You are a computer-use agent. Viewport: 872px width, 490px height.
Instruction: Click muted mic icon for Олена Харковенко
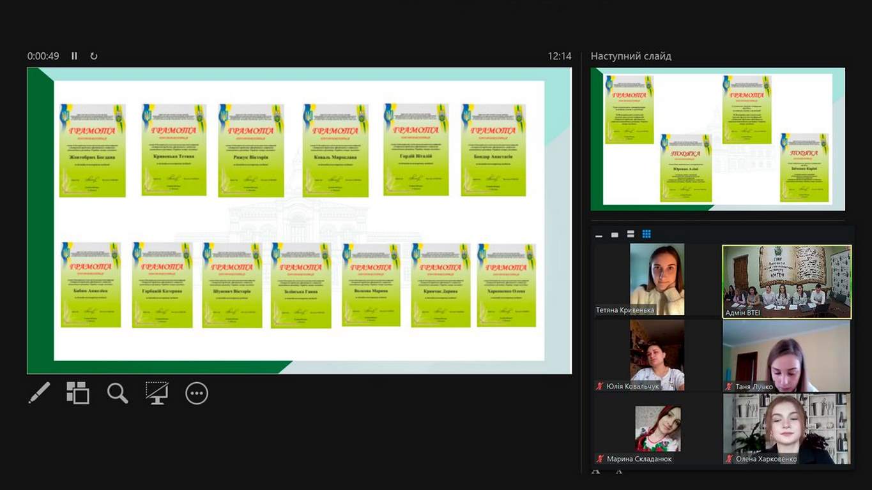click(729, 459)
